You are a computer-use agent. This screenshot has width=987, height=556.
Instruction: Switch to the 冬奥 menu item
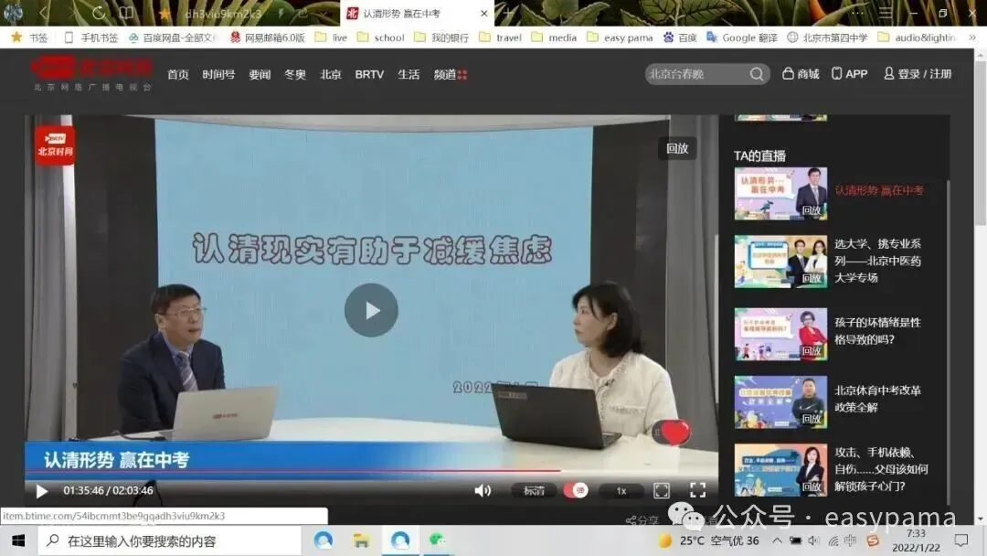tap(294, 74)
